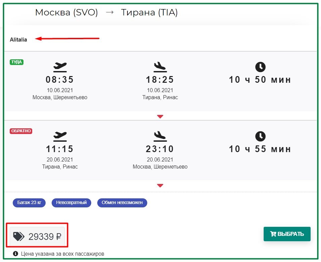This screenshot has width=321, height=262.
Task: Click the Багаж 23 кг badge
Action: (29, 203)
